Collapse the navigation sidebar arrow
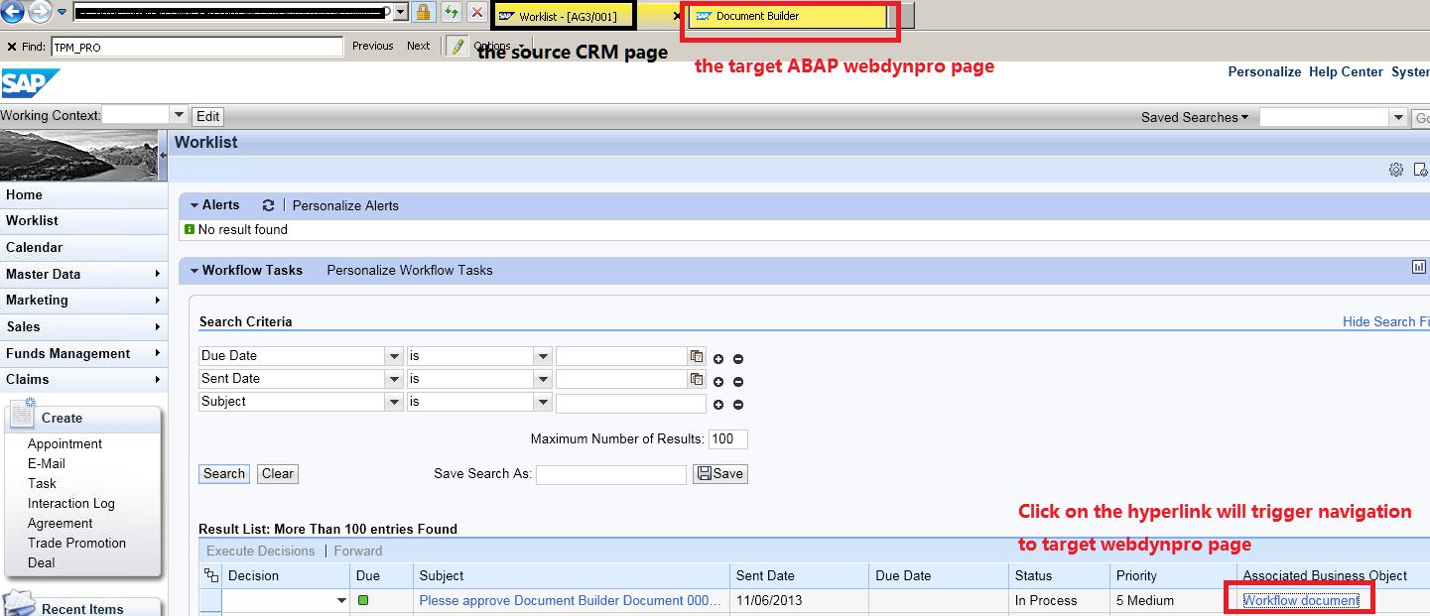 (x=163, y=155)
